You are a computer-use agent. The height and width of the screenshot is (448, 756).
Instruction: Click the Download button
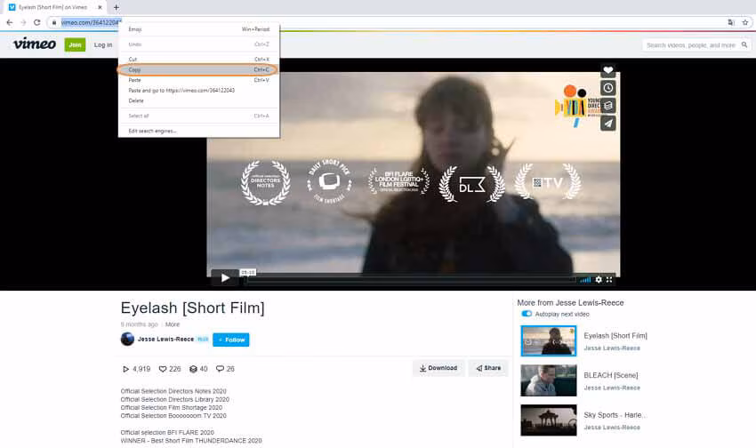click(x=438, y=368)
